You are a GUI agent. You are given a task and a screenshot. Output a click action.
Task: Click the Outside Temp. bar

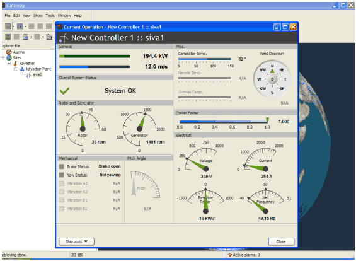click(x=204, y=97)
